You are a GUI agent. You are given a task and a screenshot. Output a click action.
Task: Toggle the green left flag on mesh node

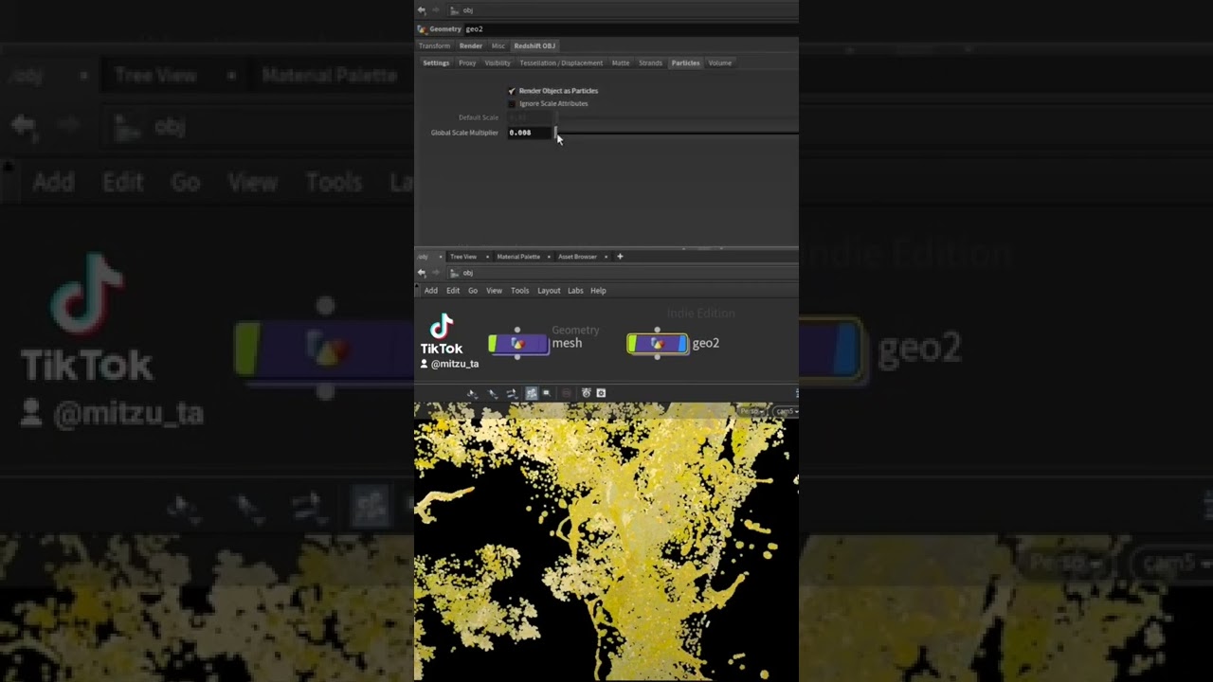click(493, 344)
